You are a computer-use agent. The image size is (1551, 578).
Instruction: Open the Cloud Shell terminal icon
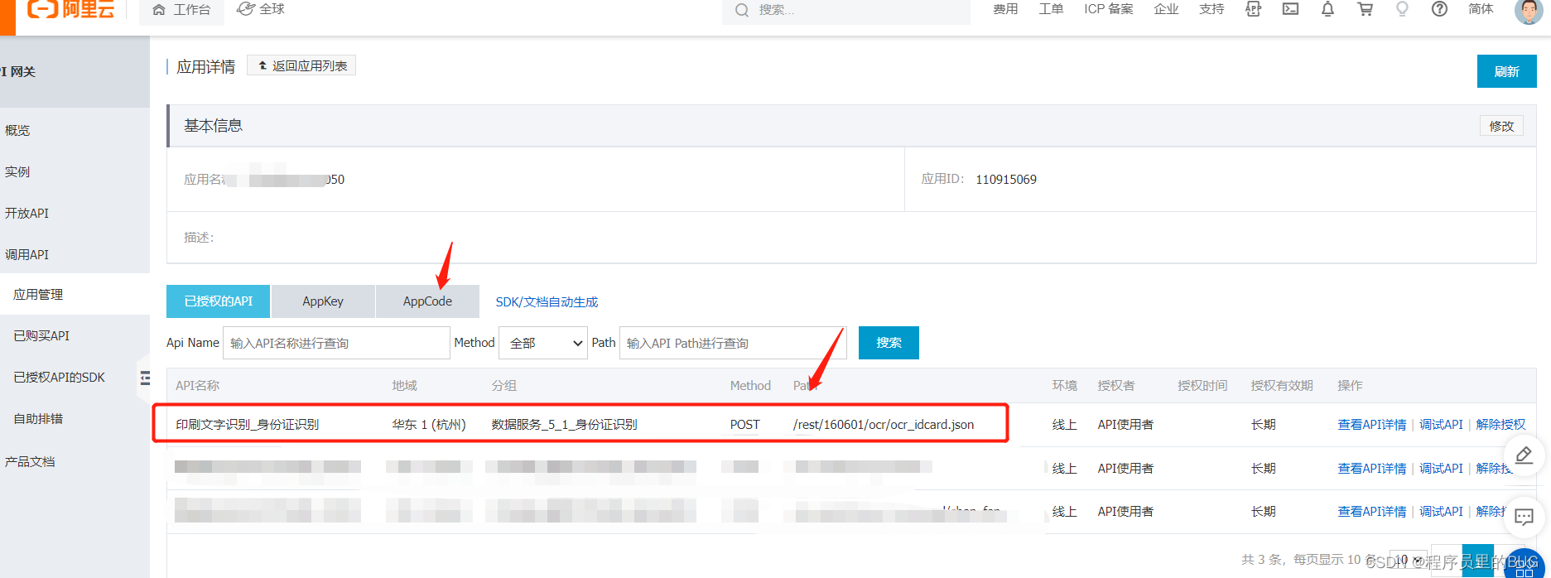tap(1290, 9)
